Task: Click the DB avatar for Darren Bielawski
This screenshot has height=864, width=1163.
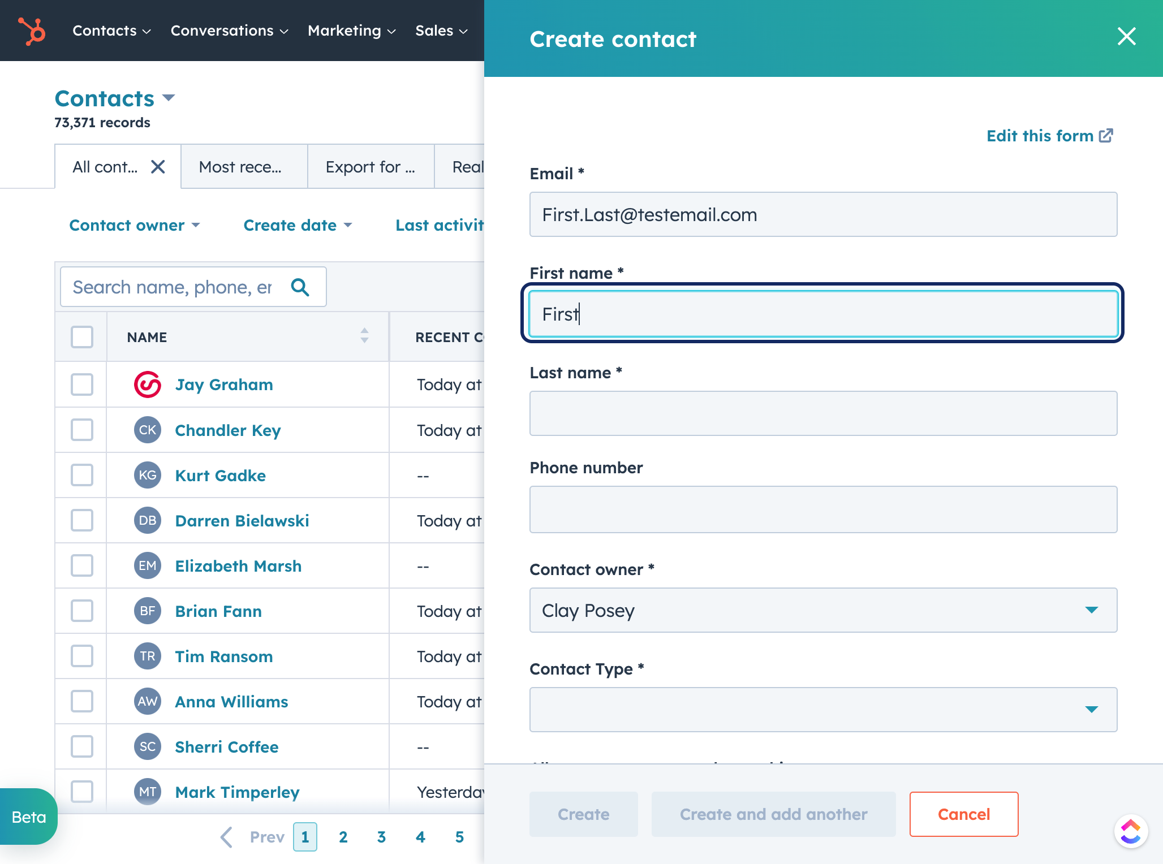Action: point(148,520)
